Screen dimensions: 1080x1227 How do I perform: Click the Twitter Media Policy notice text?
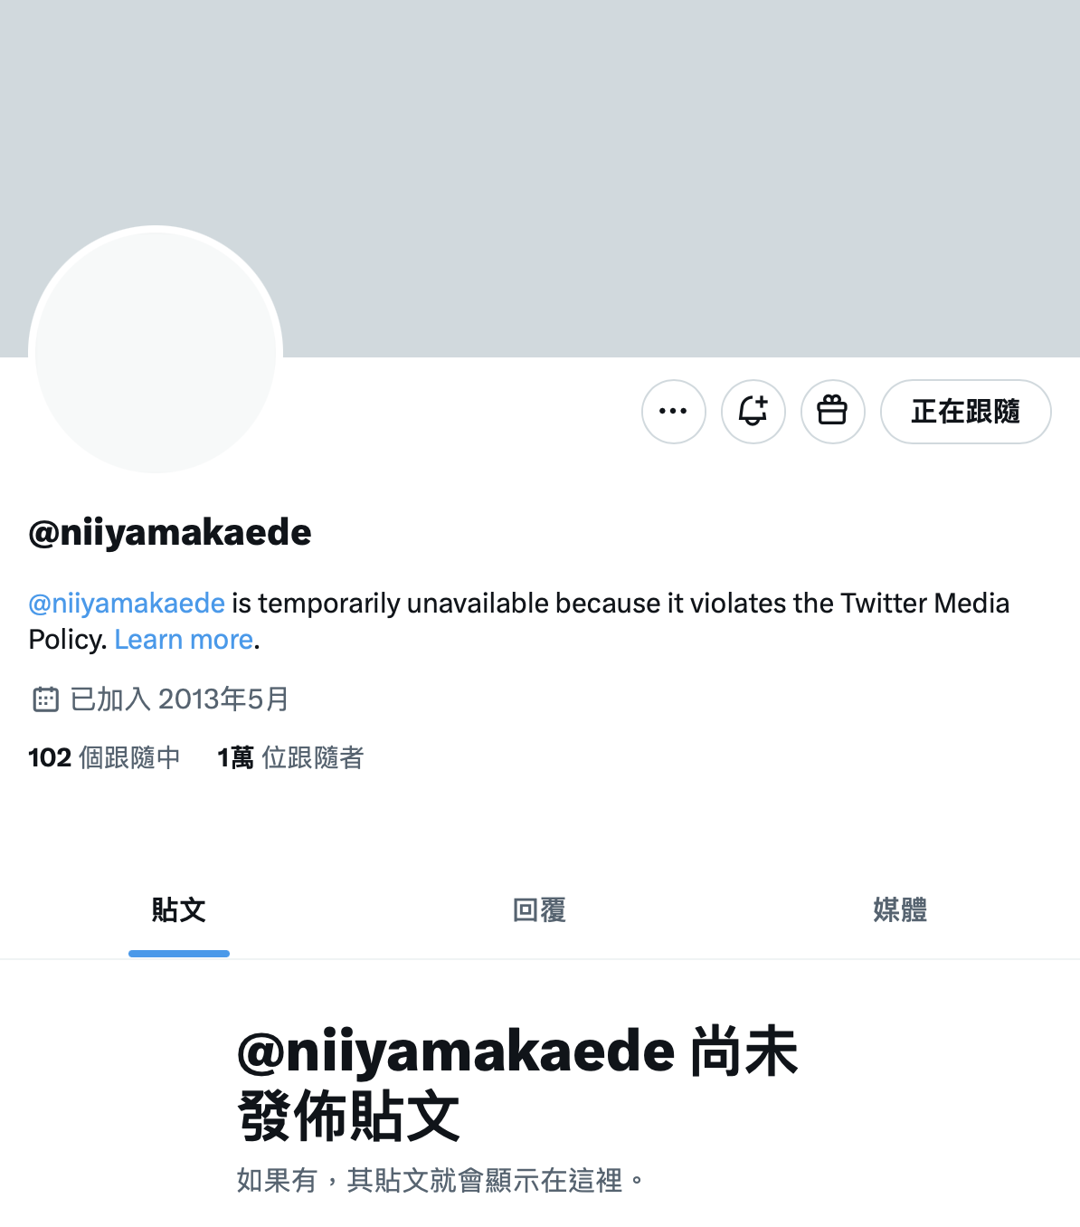click(519, 622)
